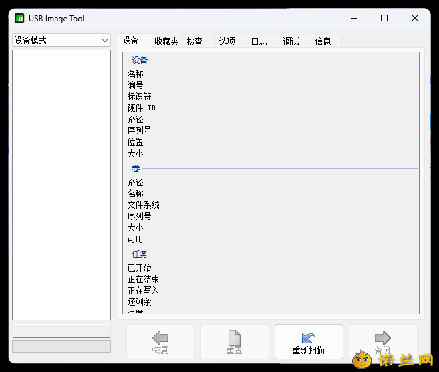Viewport: 439px width, 372px height.
Task: Click the 硬件 ID label
Action: pyautogui.click(x=142, y=108)
